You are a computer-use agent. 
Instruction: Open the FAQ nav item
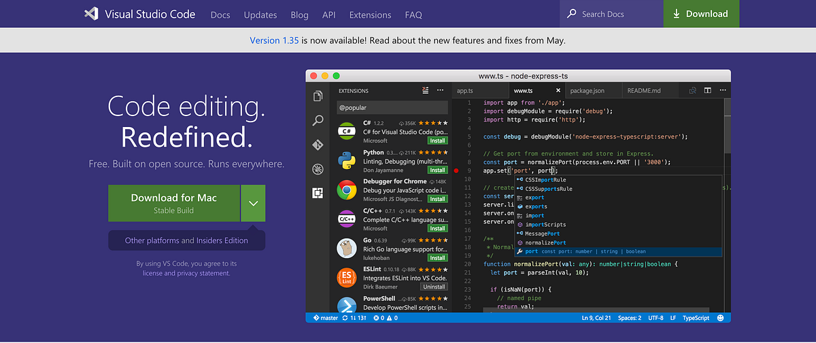point(413,14)
